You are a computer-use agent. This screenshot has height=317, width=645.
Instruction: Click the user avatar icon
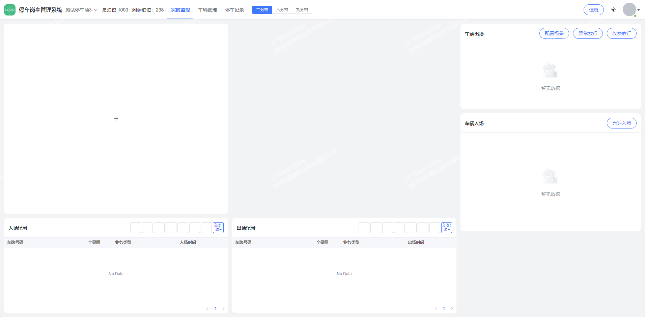[629, 10]
